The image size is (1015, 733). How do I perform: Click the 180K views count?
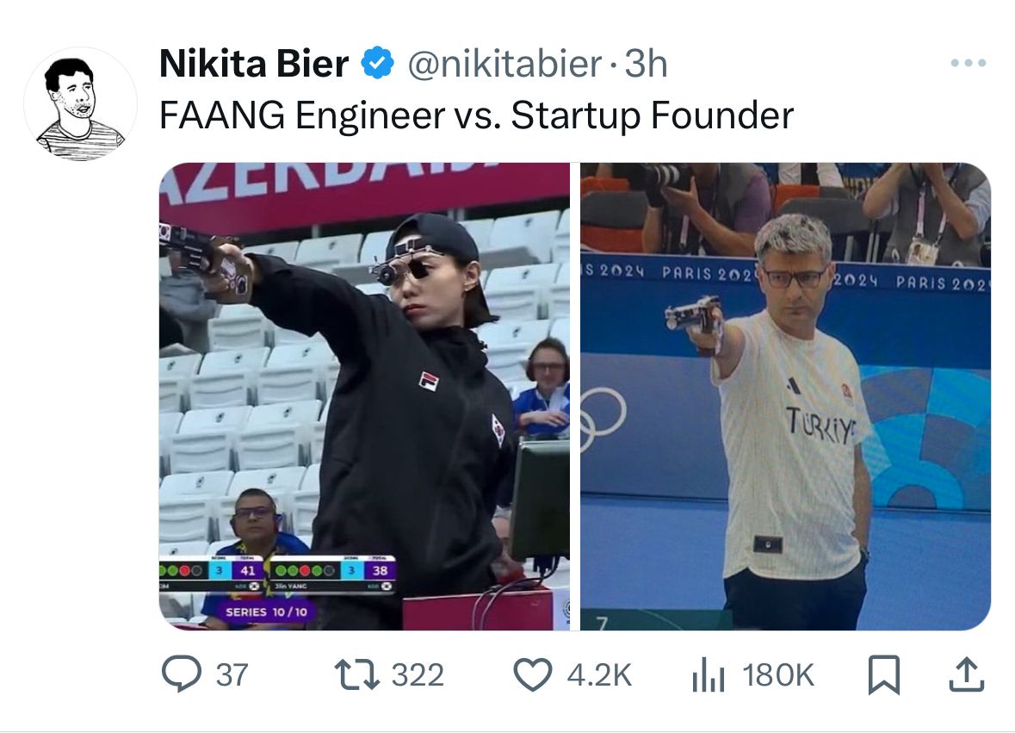777,675
